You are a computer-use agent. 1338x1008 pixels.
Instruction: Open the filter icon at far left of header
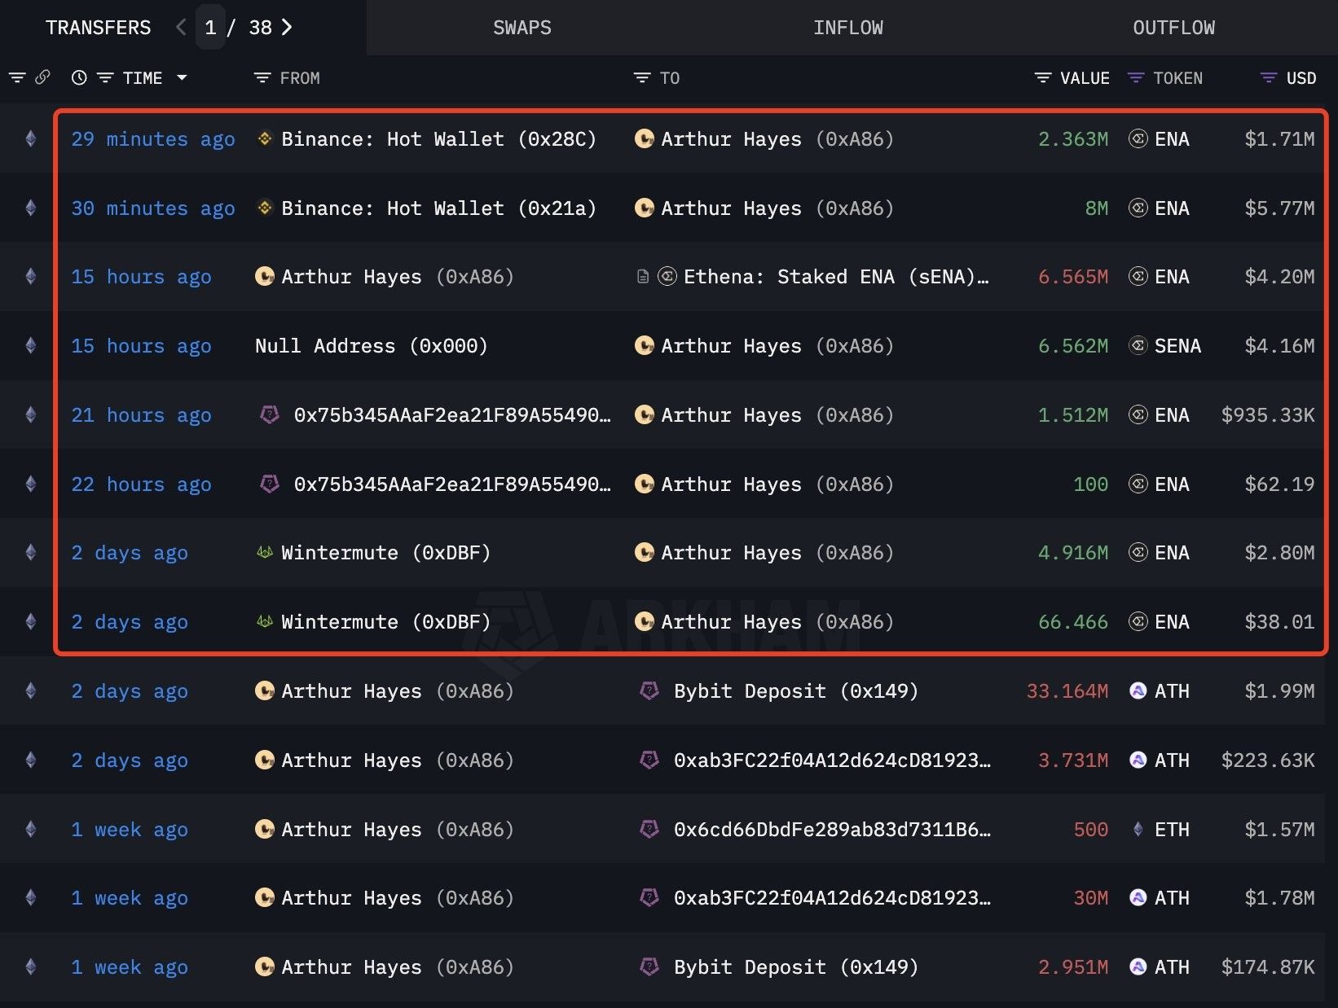point(17,78)
